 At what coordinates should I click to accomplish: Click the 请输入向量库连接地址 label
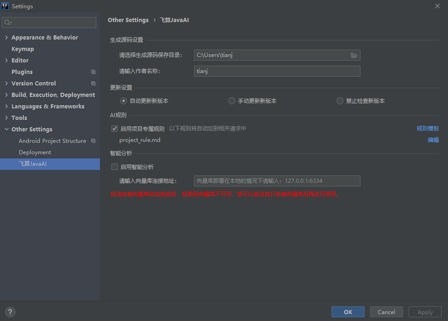tap(148, 181)
